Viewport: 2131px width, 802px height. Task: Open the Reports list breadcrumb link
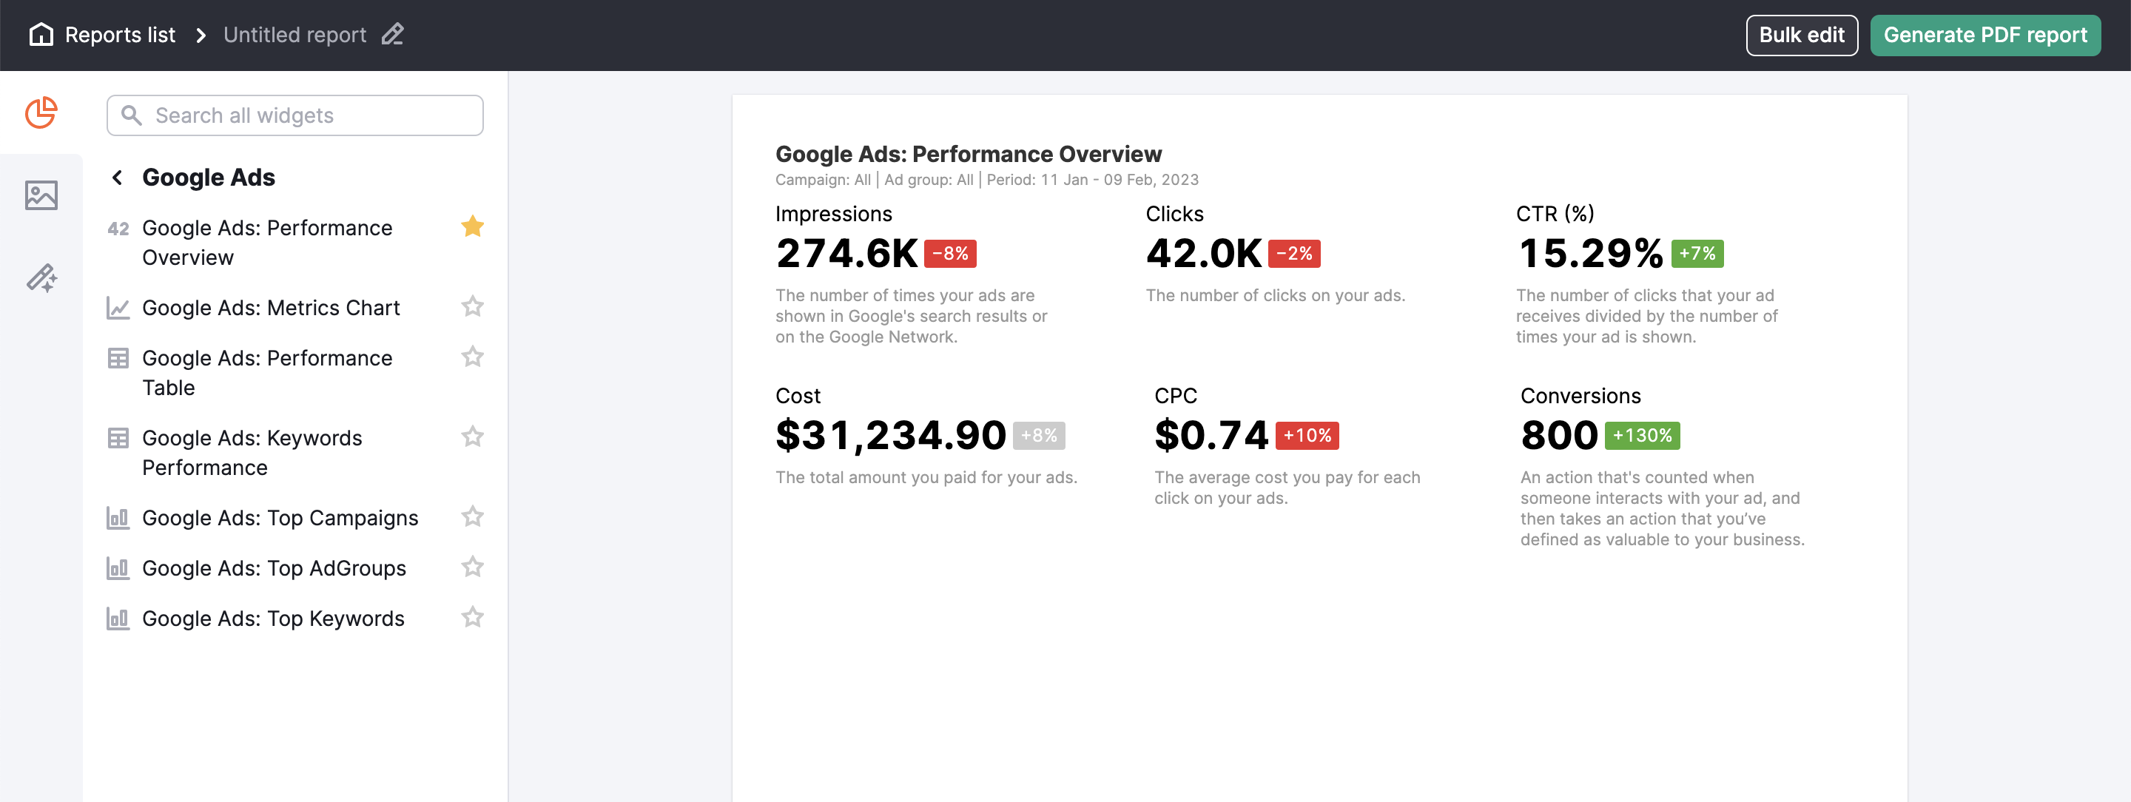click(x=120, y=35)
